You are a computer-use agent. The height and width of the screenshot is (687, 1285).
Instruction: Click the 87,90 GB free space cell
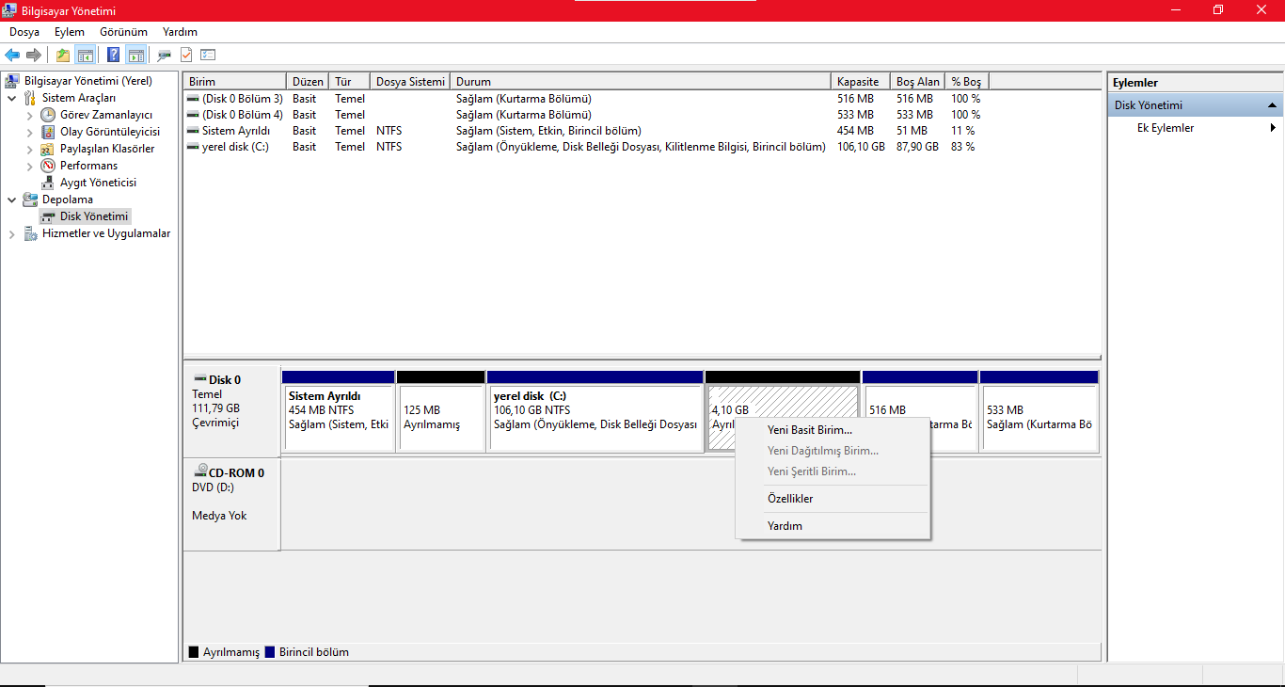(x=918, y=147)
